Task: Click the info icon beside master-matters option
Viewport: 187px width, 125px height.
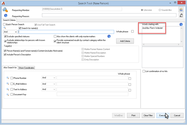Action: coord(109,36)
